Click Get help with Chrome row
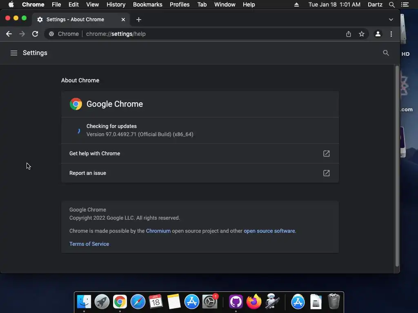This screenshot has width=418, height=313. [x=200, y=154]
